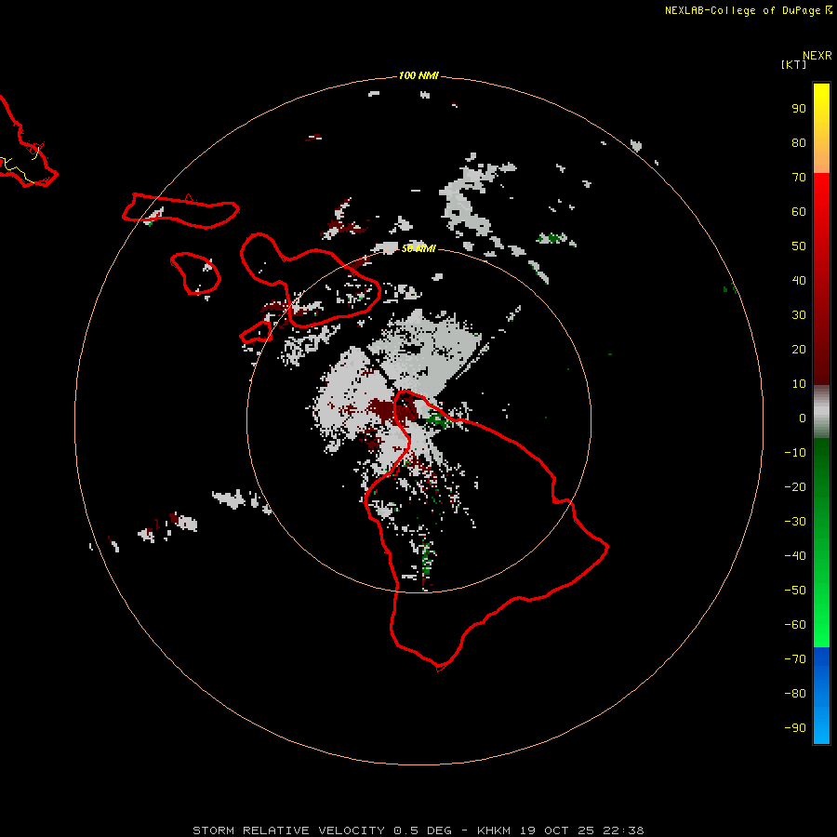This screenshot has height=837, width=837.
Task: Click the '10' label on velocity scale
Action: coord(799,384)
